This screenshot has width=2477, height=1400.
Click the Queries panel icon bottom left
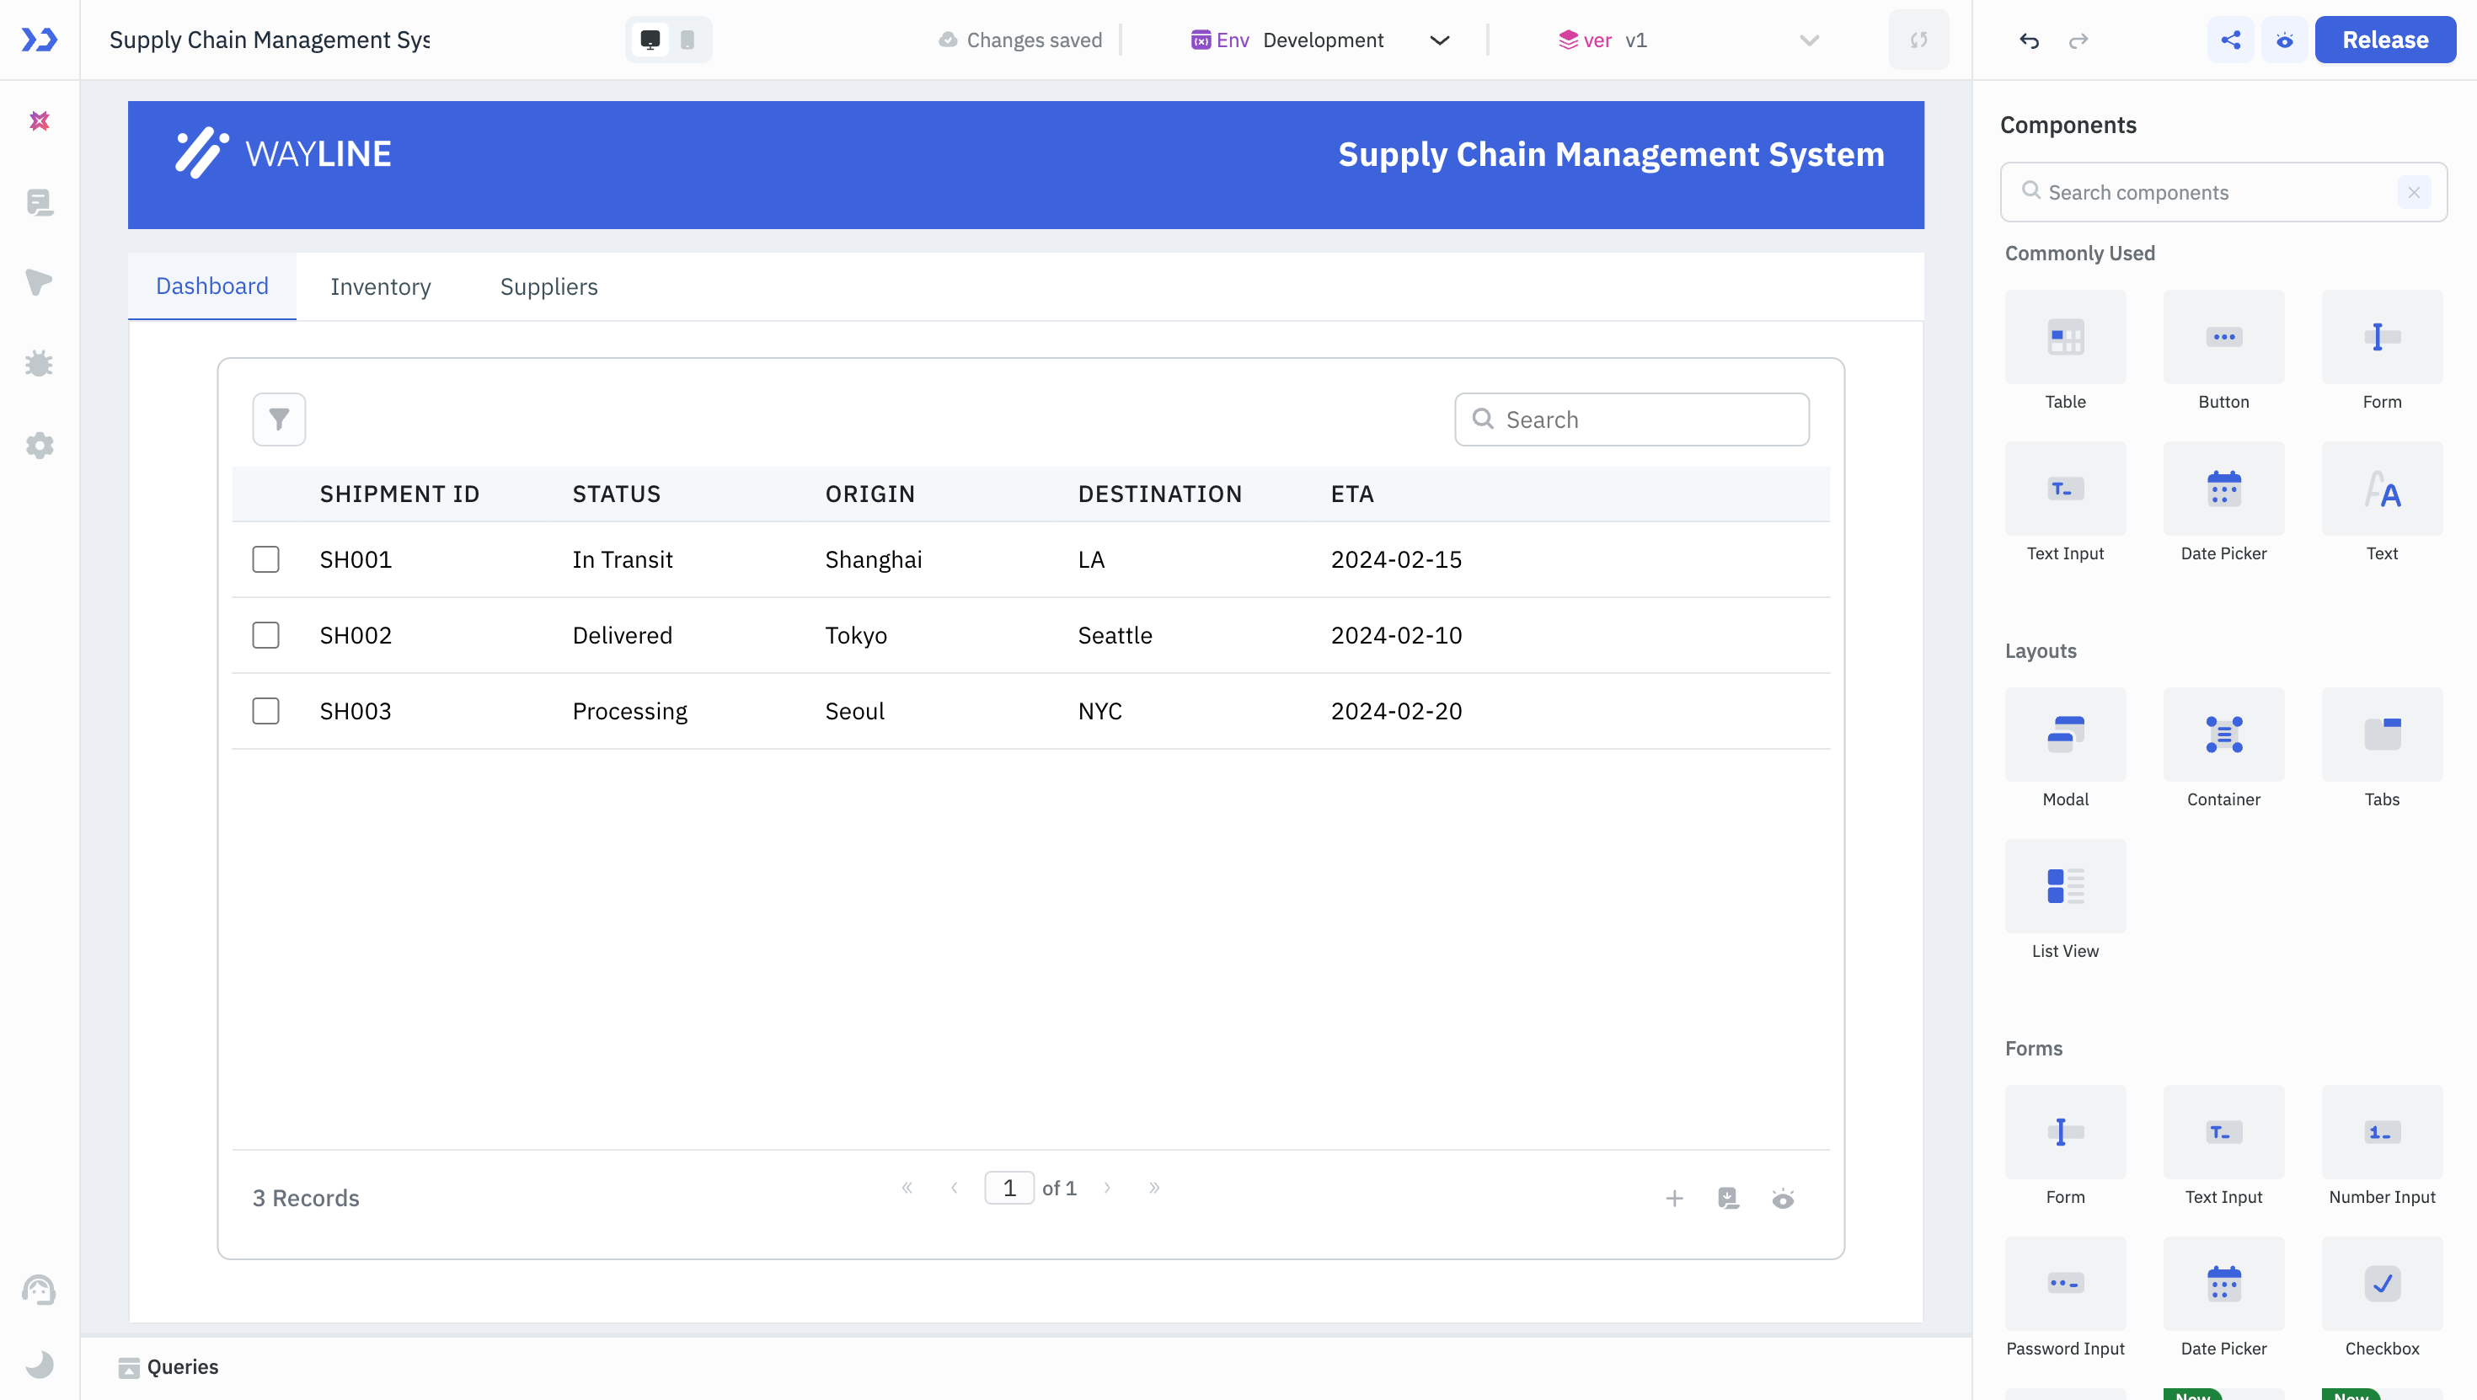coord(129,1368)
